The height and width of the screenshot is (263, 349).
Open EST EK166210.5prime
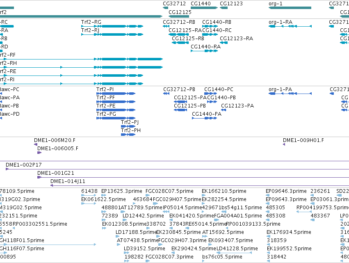224,191
